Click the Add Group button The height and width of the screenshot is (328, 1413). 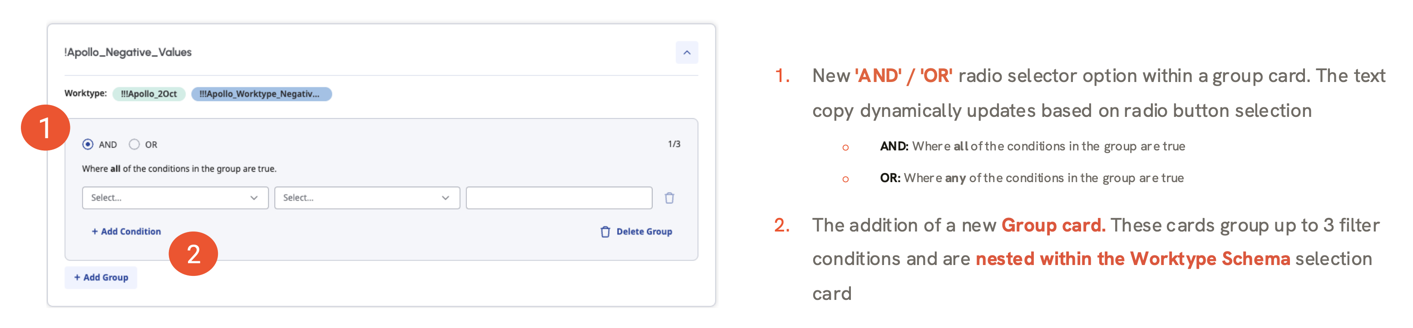[101, 278]
